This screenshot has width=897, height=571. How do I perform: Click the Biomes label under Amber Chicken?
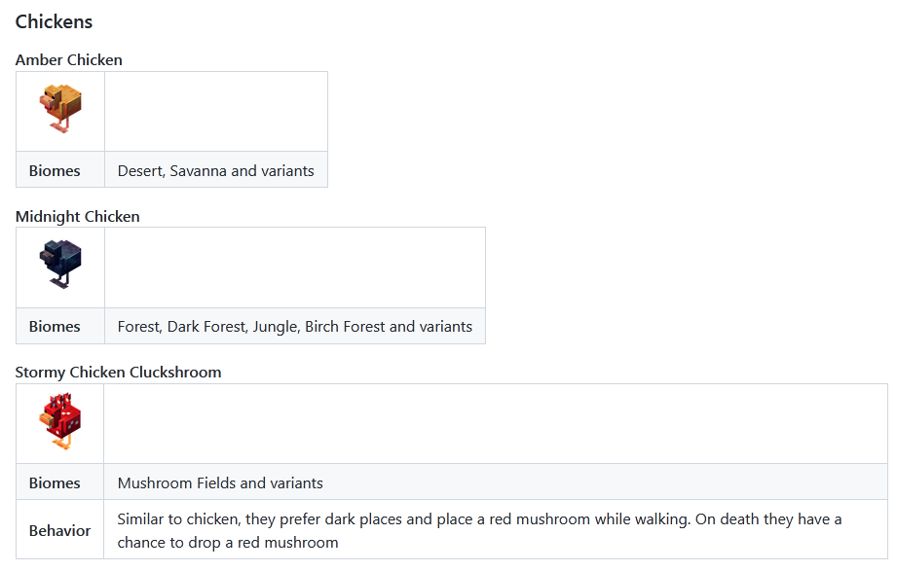[x=55, y=171]
